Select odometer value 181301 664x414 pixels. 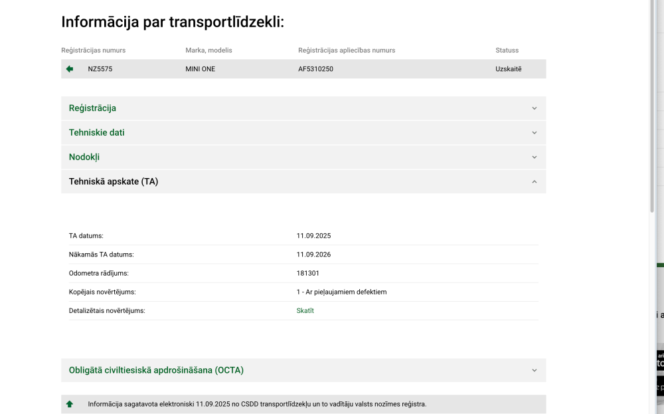(308, 273)
